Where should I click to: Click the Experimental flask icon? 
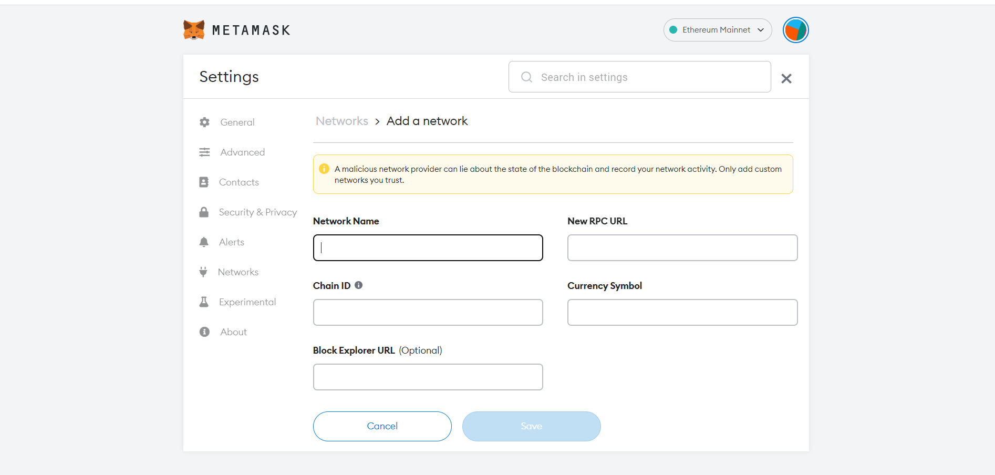point(204,302)
